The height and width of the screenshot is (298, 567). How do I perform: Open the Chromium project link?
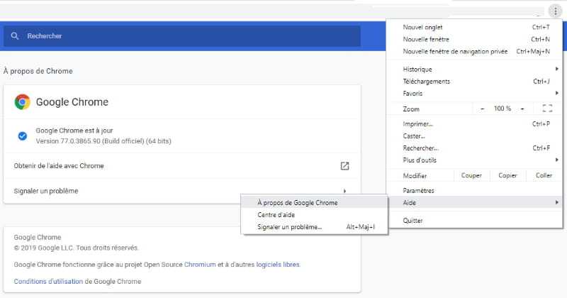pyautogui.click(x=200, y=265)
